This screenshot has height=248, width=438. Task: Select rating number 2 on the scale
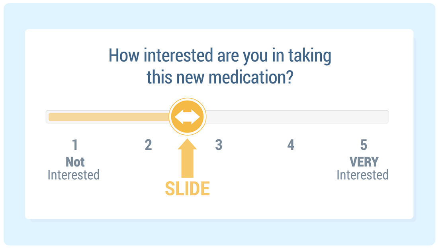(148, 145)
